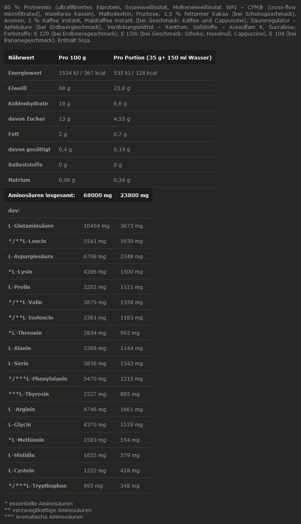The image size is (301, 524).
Task: Click the Thyrosin portion value '885 mg'
Action: (x=130, y=394)
